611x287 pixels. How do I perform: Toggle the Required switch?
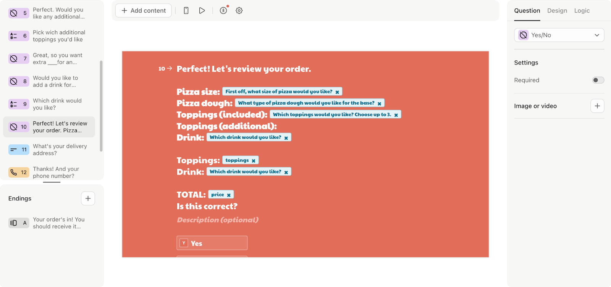[x=598, y=80]
